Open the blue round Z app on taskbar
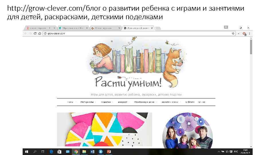This screenshot has width=275, height=155. [x=101, y=152]
